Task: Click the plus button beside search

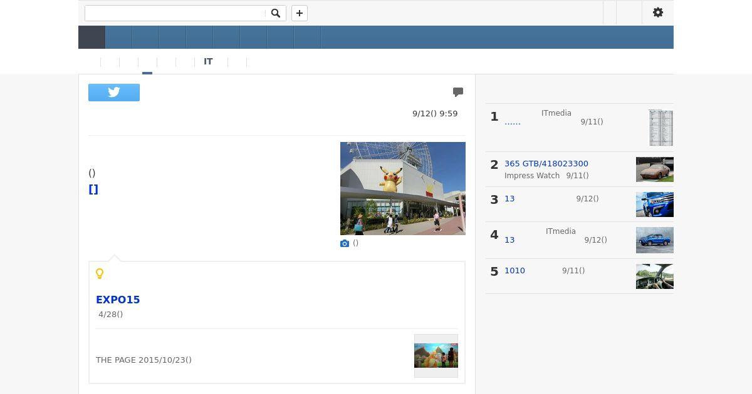Action: click(300, 13)
